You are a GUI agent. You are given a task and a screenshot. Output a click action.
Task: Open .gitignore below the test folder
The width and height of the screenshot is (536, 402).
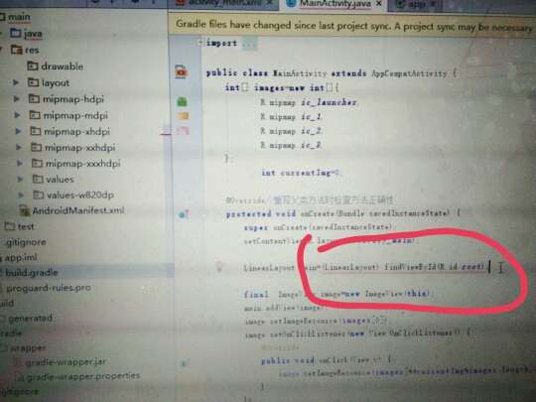(25, 242)
